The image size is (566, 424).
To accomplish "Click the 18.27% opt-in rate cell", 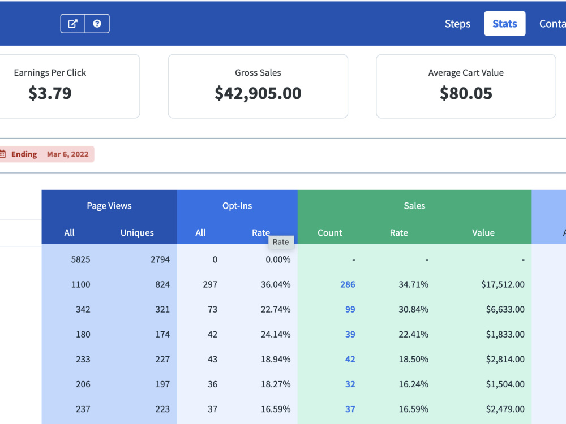I will click(276, 384).
